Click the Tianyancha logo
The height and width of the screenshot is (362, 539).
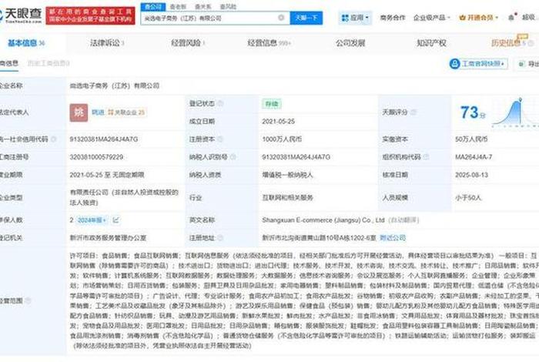tap(21, 15)
